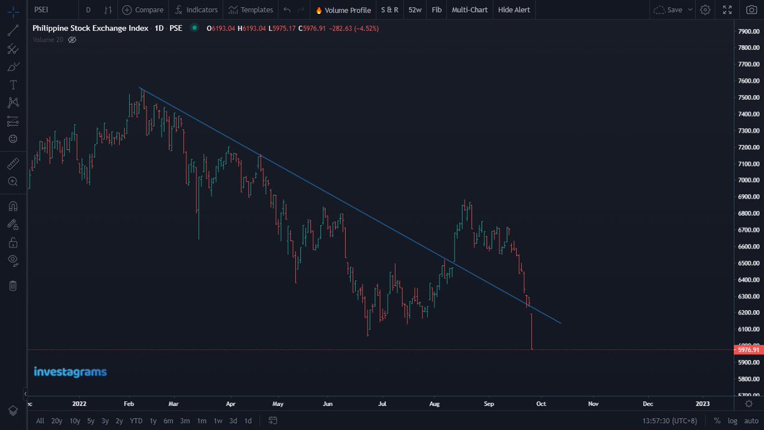Toggle hide all drawings eye icon
764x430 pixels.
13,260
